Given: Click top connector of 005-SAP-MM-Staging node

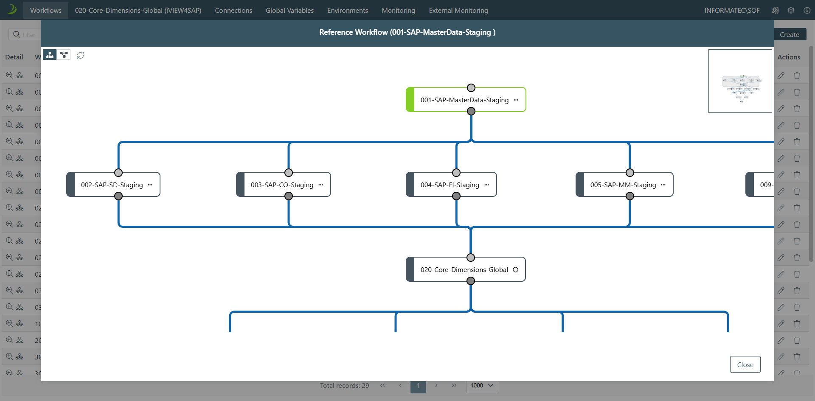Looking at the screenshot, I should click(630, 173).
